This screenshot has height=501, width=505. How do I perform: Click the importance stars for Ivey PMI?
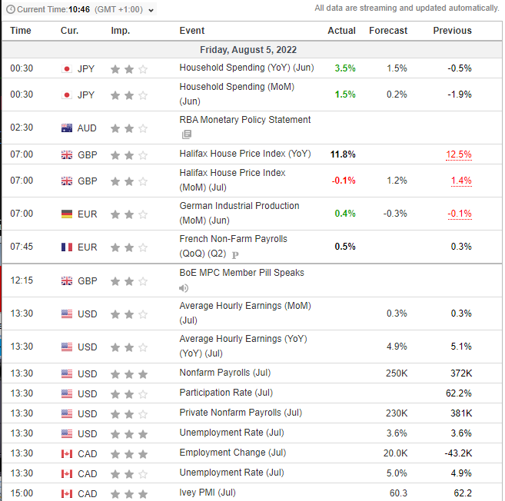[x=128, y=493]
